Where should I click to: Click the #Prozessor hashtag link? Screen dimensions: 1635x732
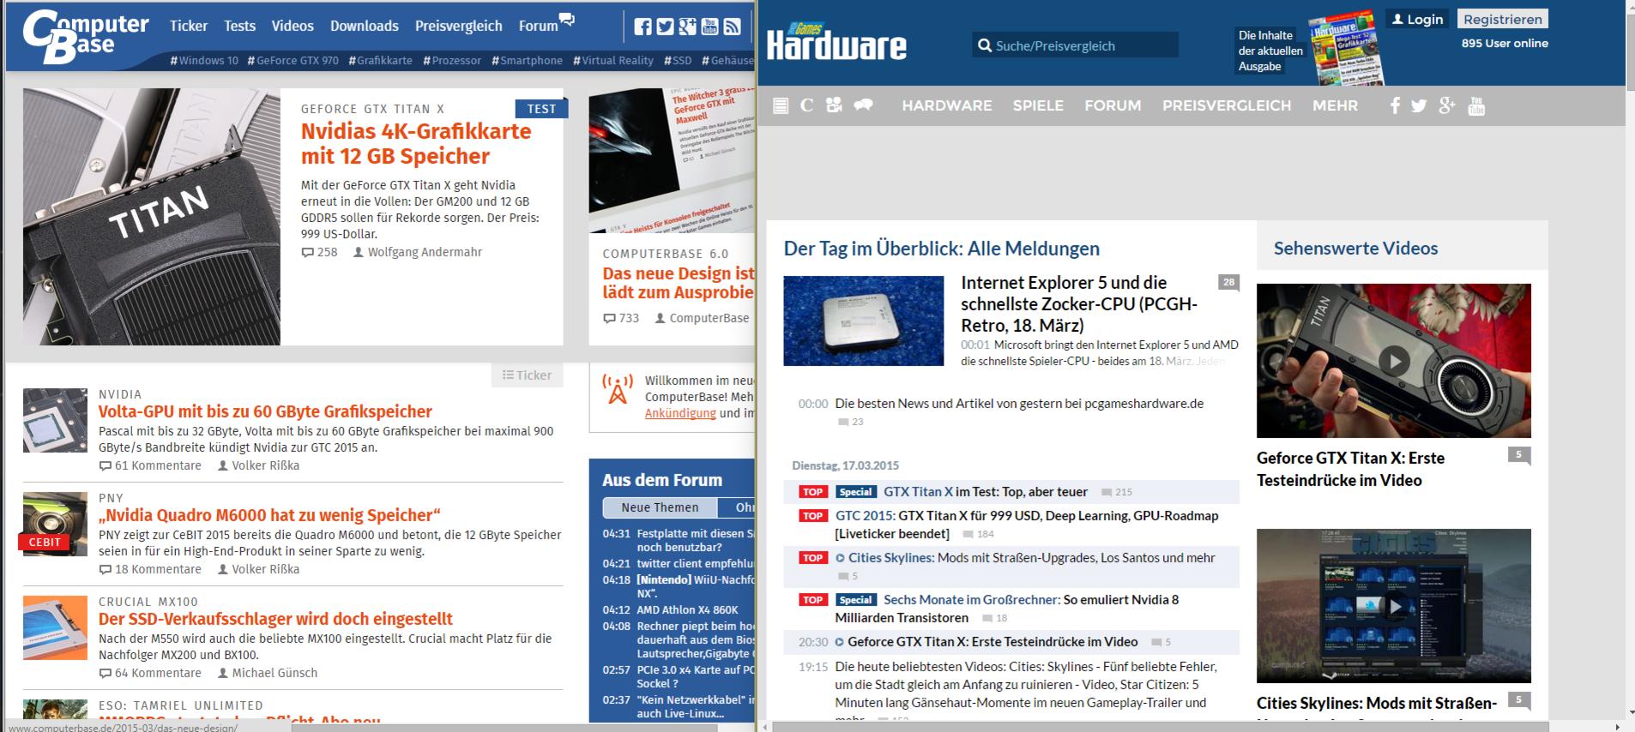pos(452,61)
